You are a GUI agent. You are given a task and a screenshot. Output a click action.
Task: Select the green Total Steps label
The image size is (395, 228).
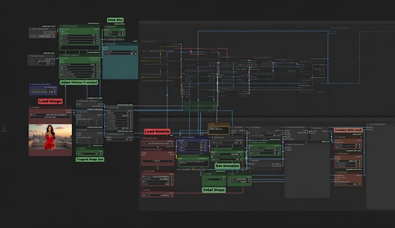[x=214, y=190]
